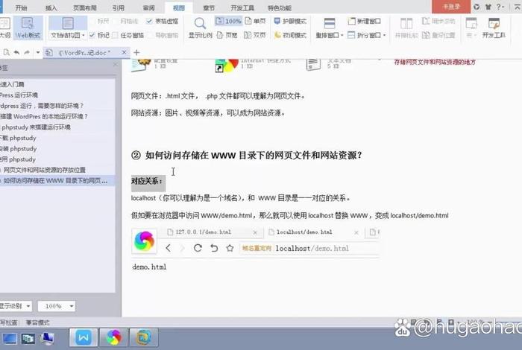Screen dimensions: 522x350
Task: Click the 拼写检查 status bar button
Action: (x=8, y=322)
